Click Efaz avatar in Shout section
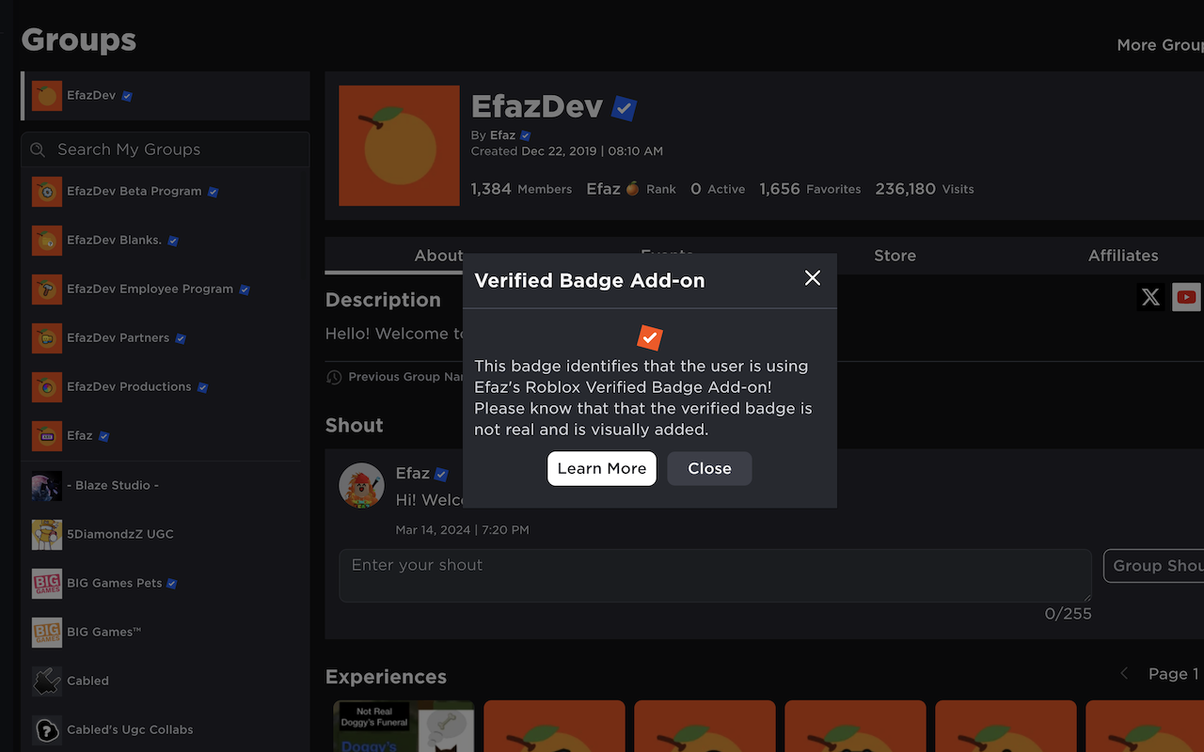 click(362, 486)
